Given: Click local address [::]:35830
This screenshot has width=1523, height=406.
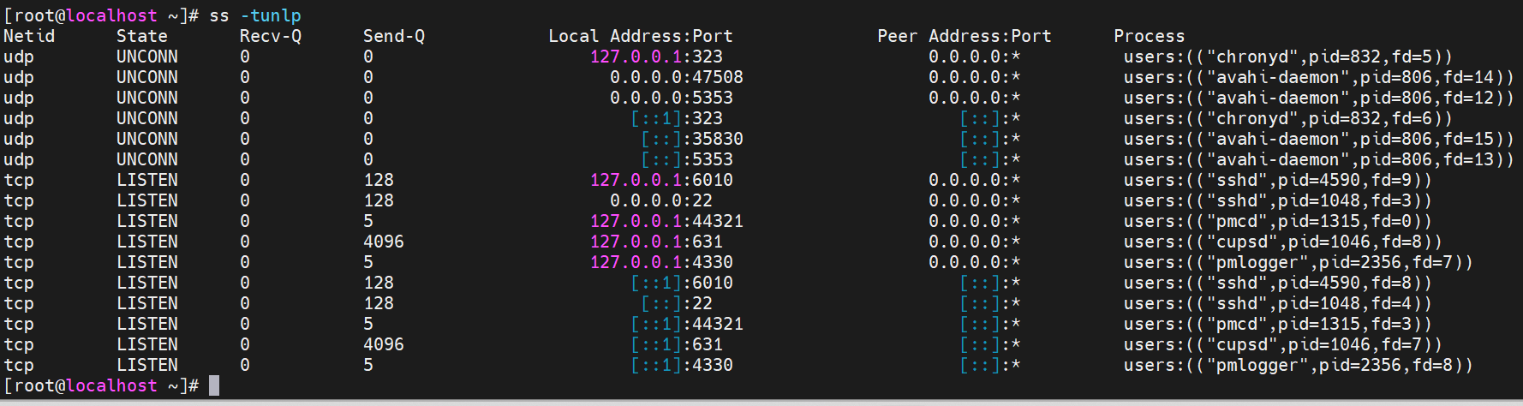Looking at the screenshot, I should click(692, 139).
